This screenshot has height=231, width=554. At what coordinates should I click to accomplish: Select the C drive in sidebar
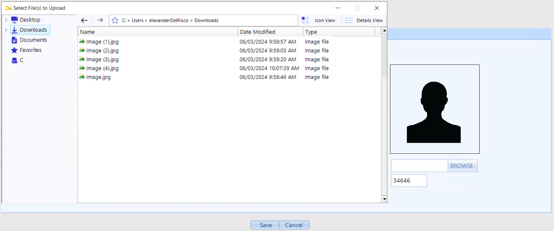coord(21,60)
